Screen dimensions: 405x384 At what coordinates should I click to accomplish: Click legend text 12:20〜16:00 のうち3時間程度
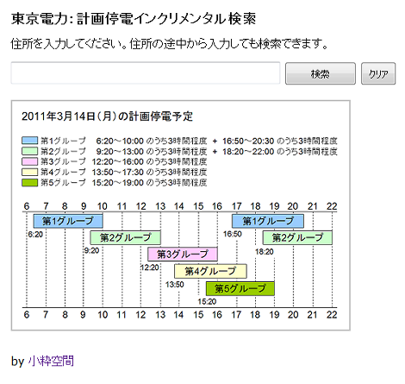(x=149, y=161)
